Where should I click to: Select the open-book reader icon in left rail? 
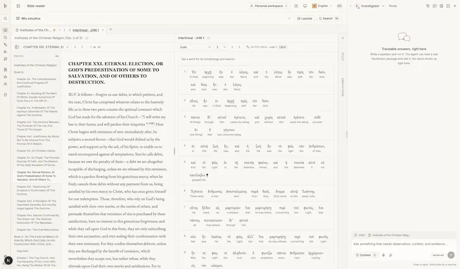pos(5,30)
